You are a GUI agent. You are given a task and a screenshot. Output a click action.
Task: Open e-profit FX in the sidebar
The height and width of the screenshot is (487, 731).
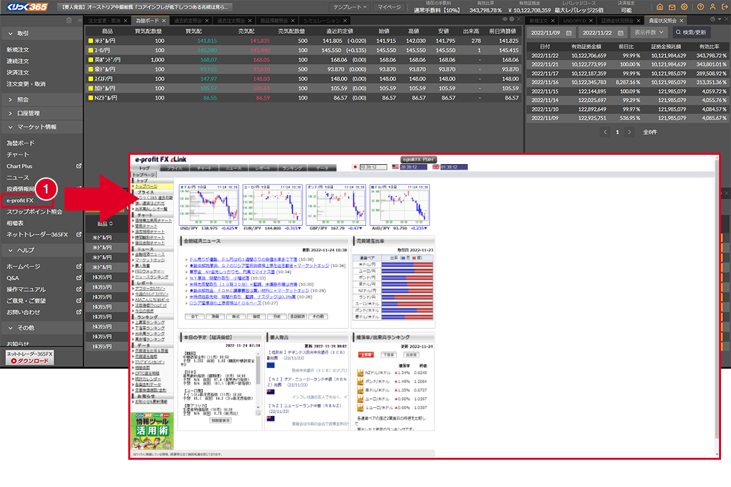pyautogui.click(x=20, y=201)
